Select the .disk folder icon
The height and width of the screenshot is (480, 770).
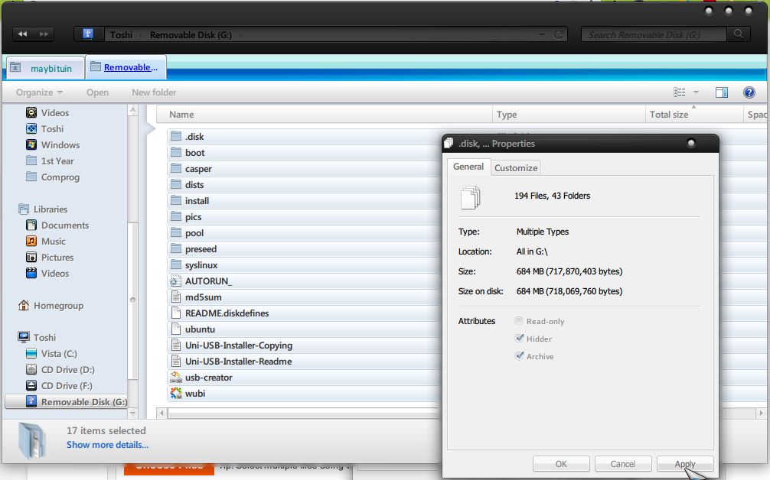[x=176, y=136]
